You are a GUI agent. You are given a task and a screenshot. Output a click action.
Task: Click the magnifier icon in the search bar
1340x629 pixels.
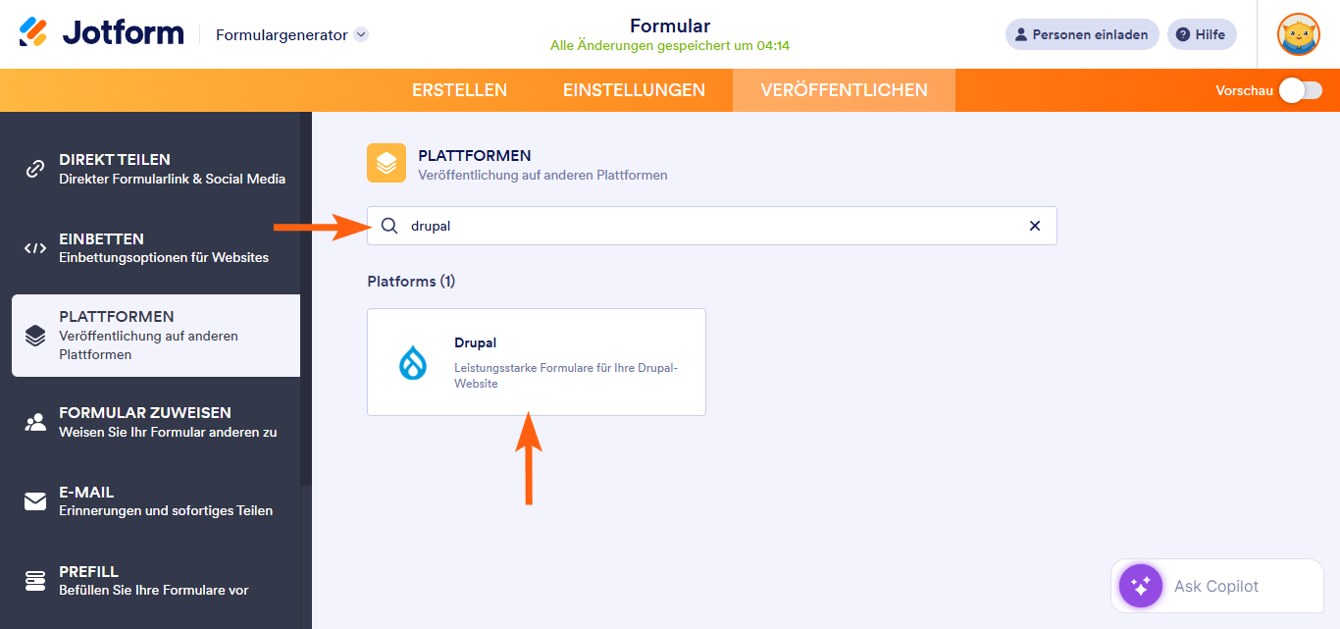pyautogui.click(x=389, y=226)
